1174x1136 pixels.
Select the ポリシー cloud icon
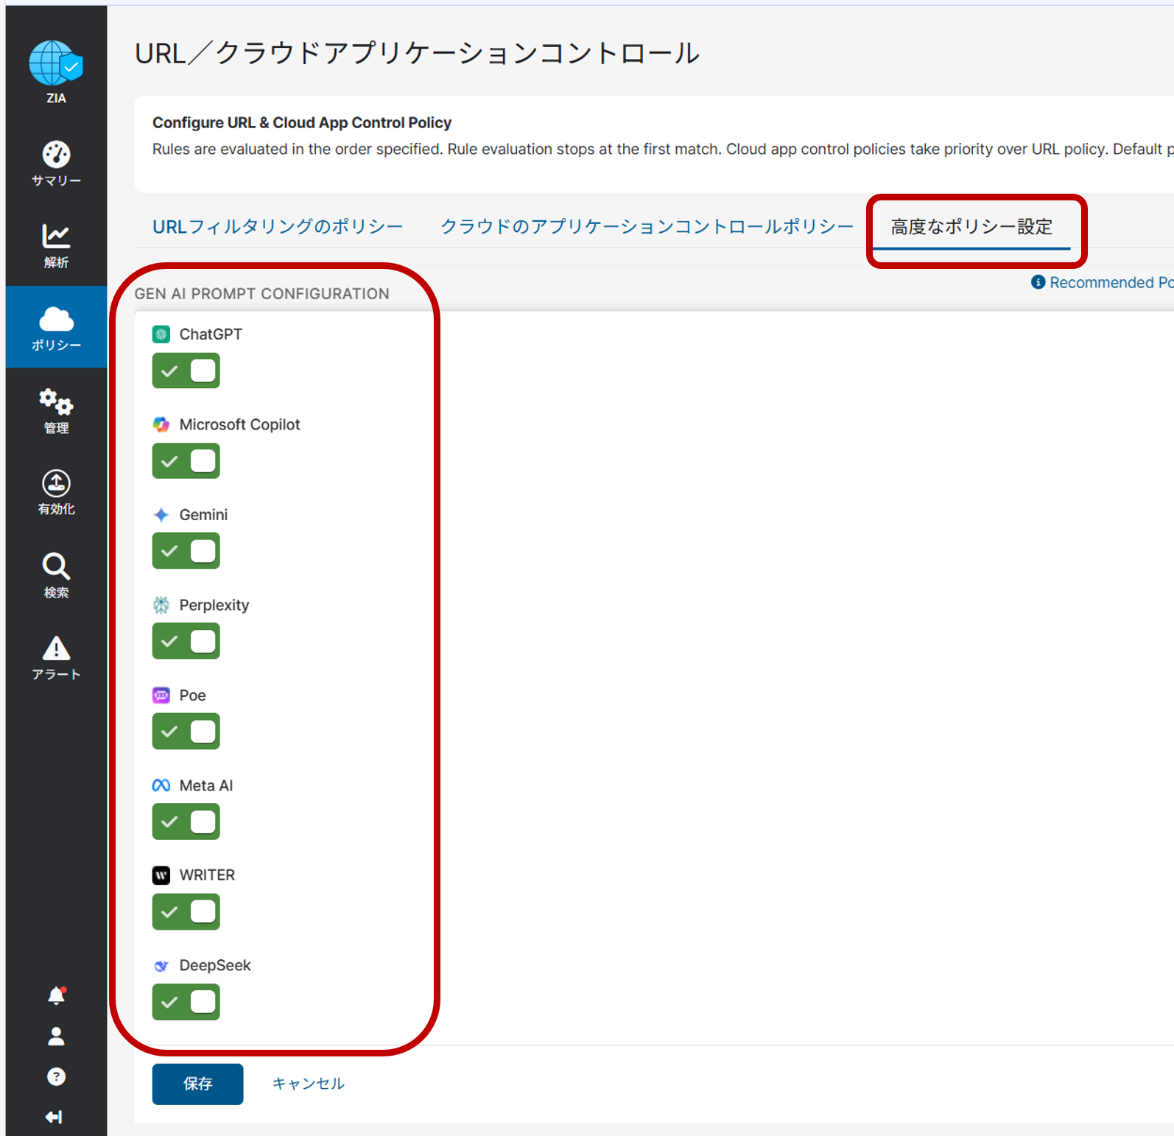coord(56,320)
